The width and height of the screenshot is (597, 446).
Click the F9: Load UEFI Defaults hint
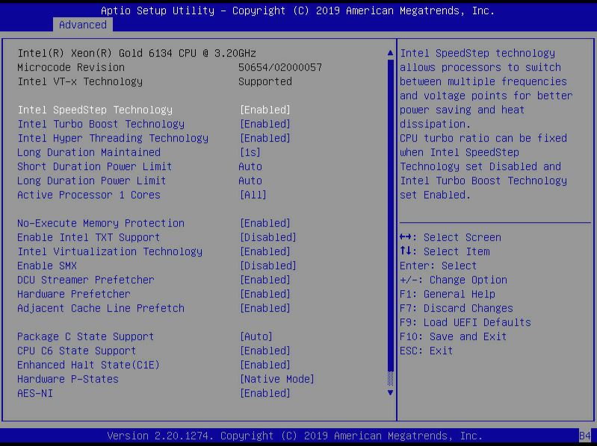pos(465,322)
